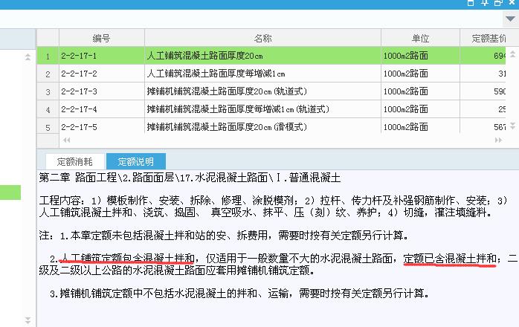Click row number 1 header
The image size is (519, 327).
point(48,56)
